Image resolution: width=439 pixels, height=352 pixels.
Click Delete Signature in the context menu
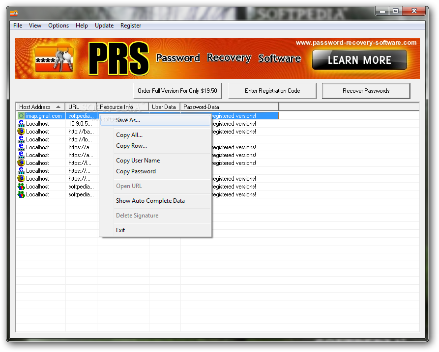click(x=155, y=216)
